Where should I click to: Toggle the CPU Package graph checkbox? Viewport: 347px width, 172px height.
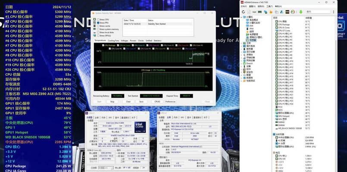click(x=103, y=45)
